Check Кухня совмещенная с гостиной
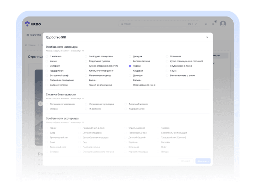This screenshot has width=256, height=184. 167,61
